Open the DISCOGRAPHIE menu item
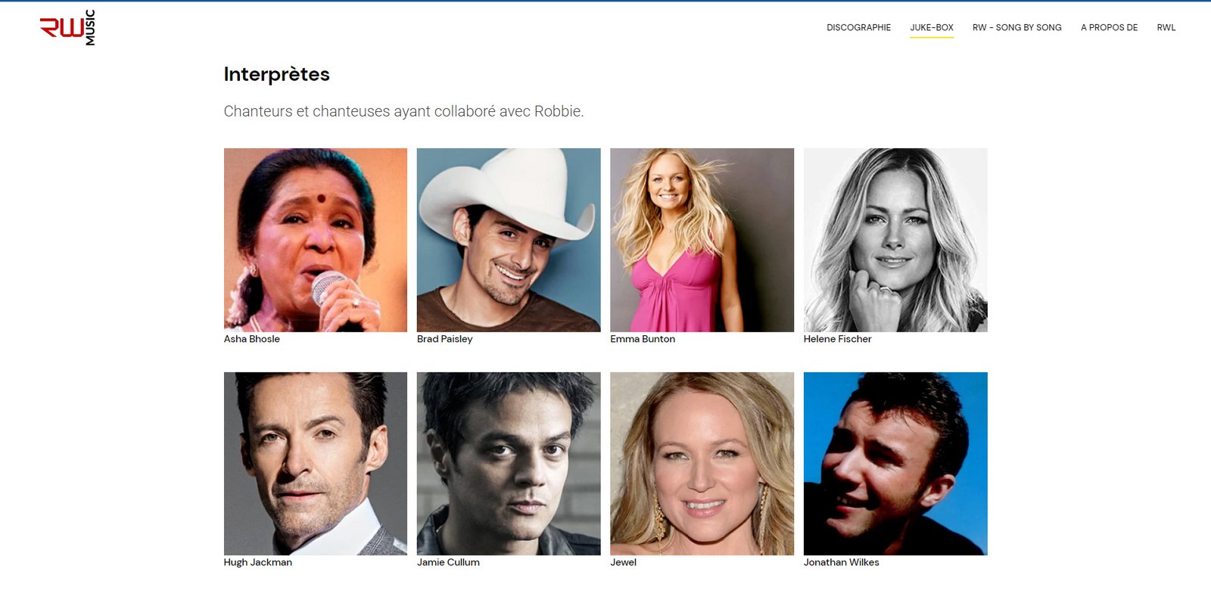Screen dimensions: 1211x591 click(858, 27)
